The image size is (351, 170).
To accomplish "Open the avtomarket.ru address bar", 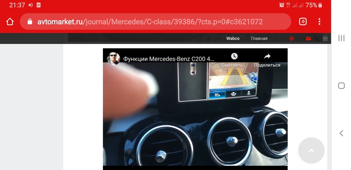I will point(155,22).
